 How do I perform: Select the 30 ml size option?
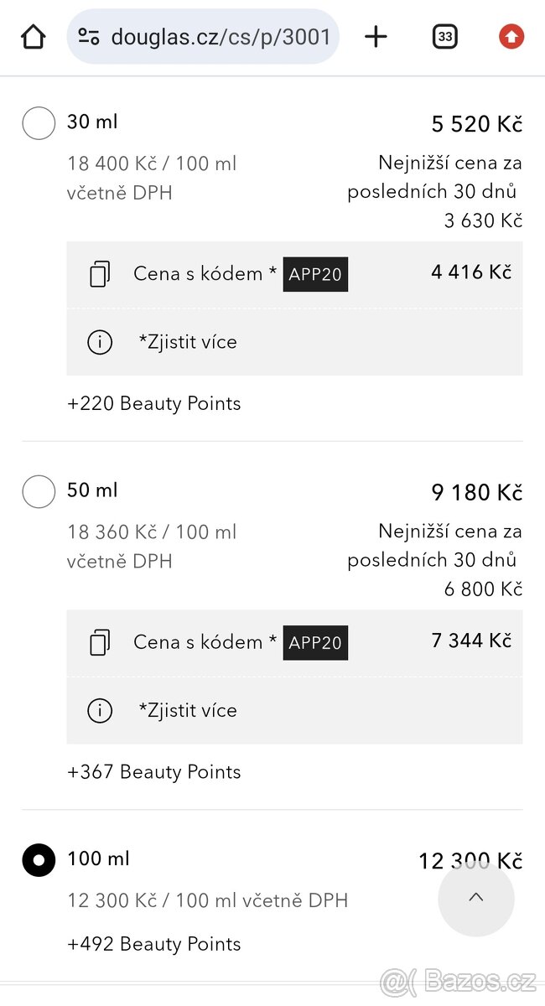click(39, 122)
